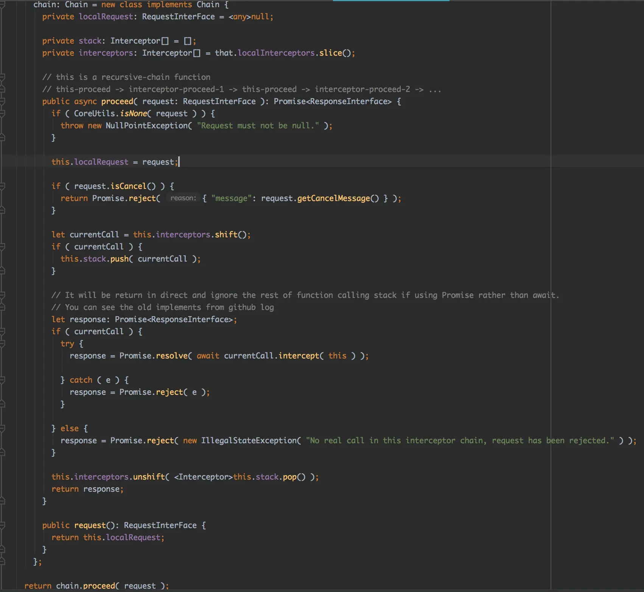Click the interceptors.shift() call
This screenshot has width=644, height=592.
tap(202, 234)
